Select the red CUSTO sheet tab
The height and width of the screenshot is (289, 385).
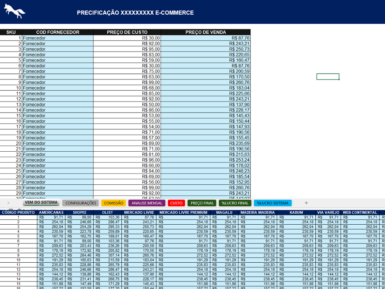tap(176, 203)
